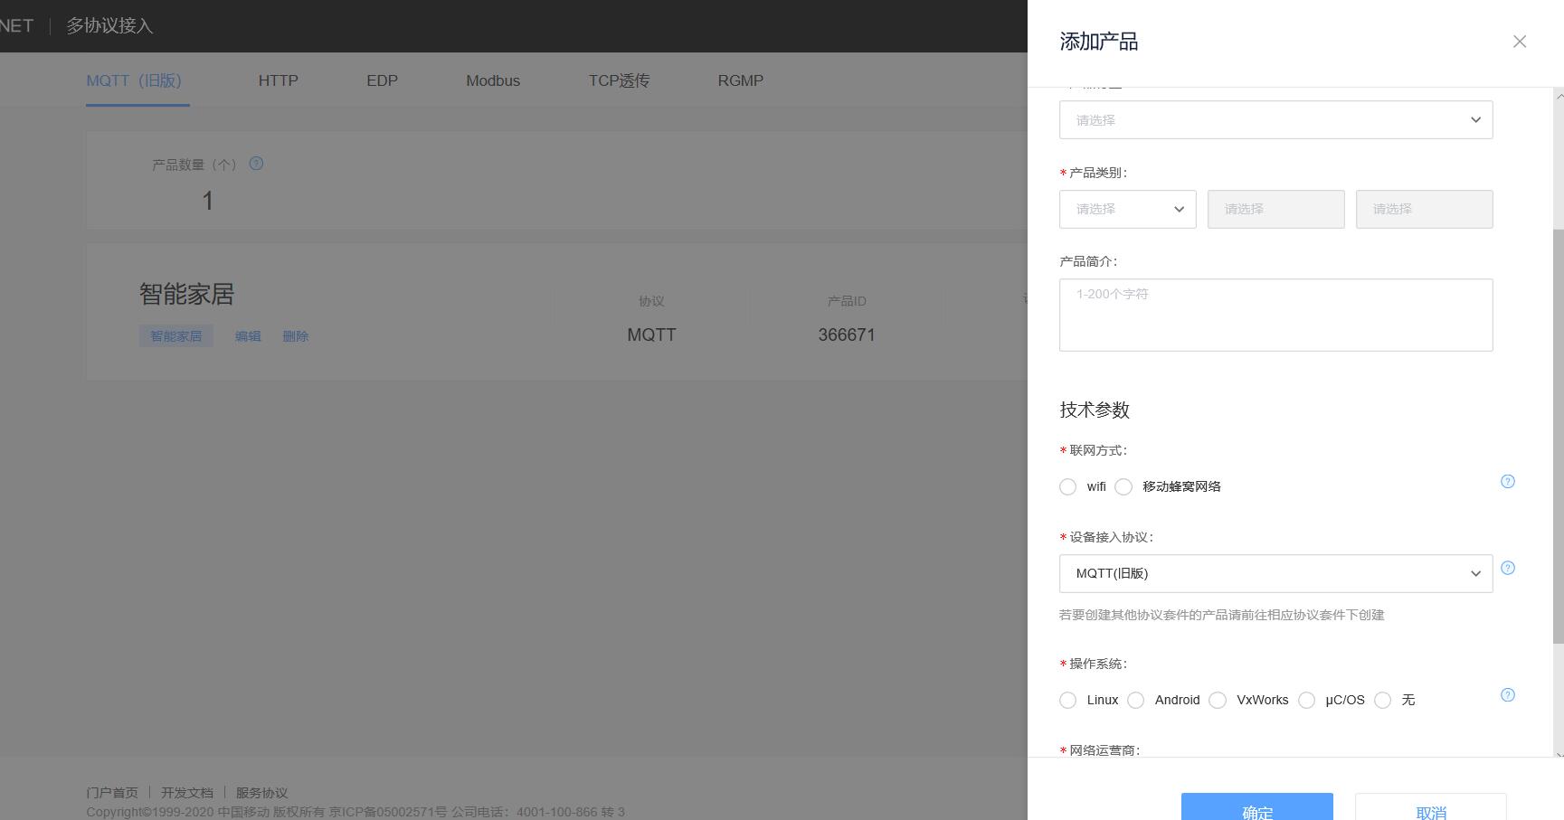Viewport: 1564px width, 820px height.
Task: Confirm with the 确定 button
Action: coord(1256,810)
